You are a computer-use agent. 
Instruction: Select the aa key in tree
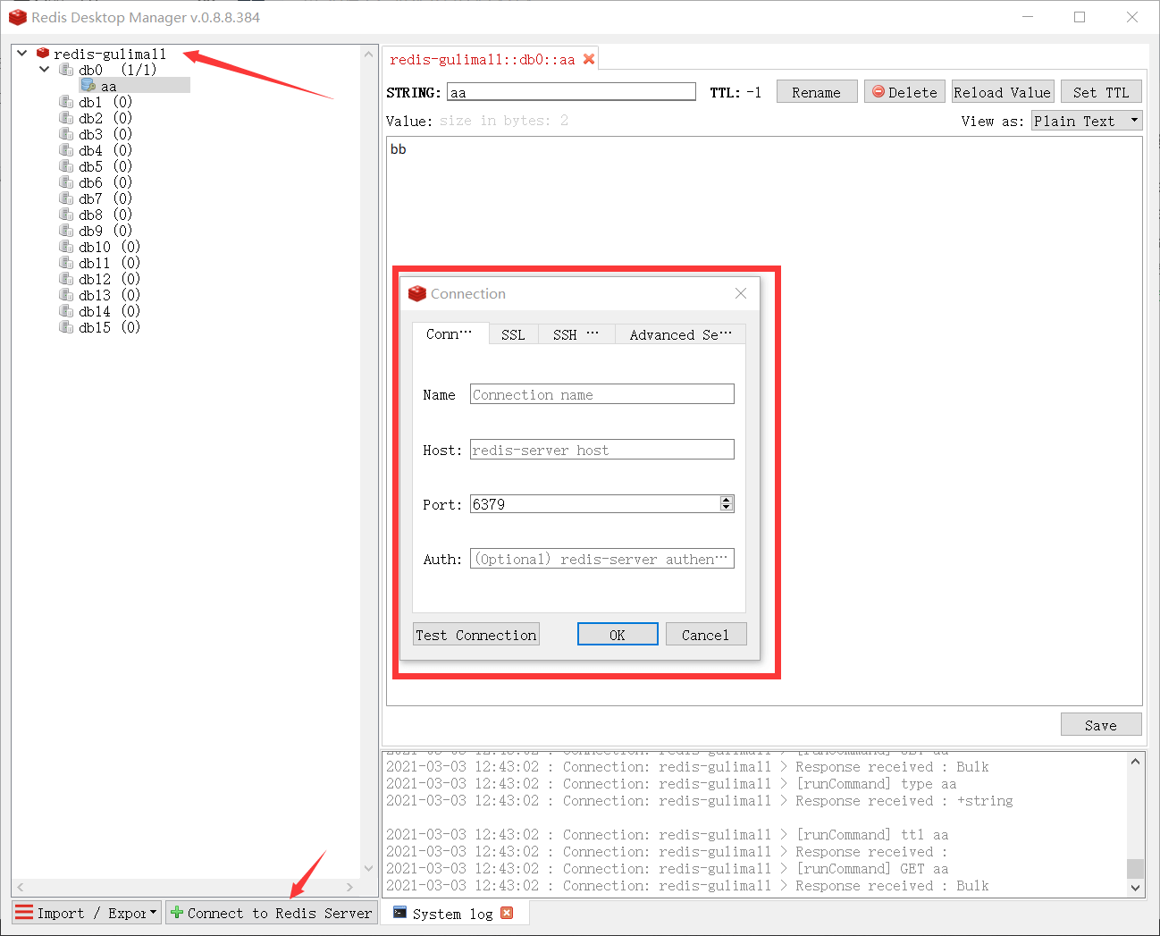coord(134,86)
